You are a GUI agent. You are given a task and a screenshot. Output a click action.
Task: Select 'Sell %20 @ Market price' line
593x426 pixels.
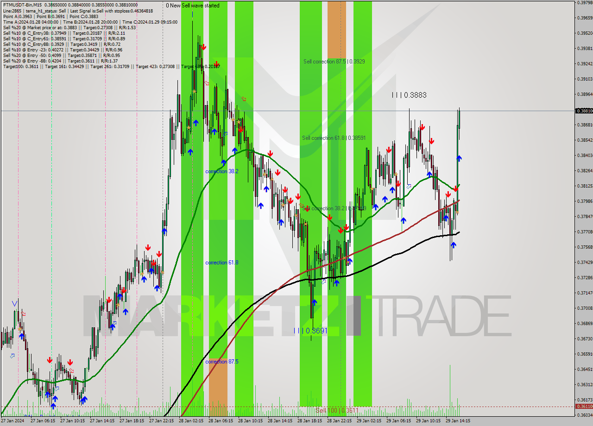[69, 27]
